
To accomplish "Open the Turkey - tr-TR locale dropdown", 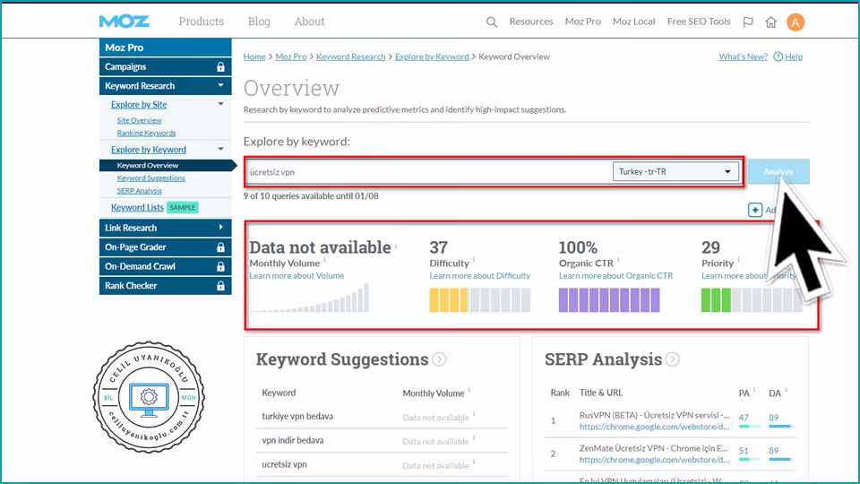I will click(676, 171).
